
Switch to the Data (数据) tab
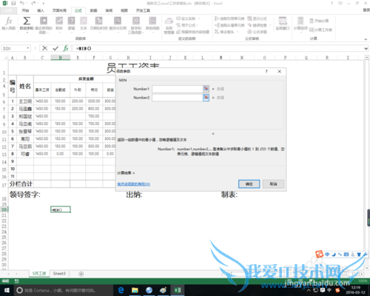point(93,10)
